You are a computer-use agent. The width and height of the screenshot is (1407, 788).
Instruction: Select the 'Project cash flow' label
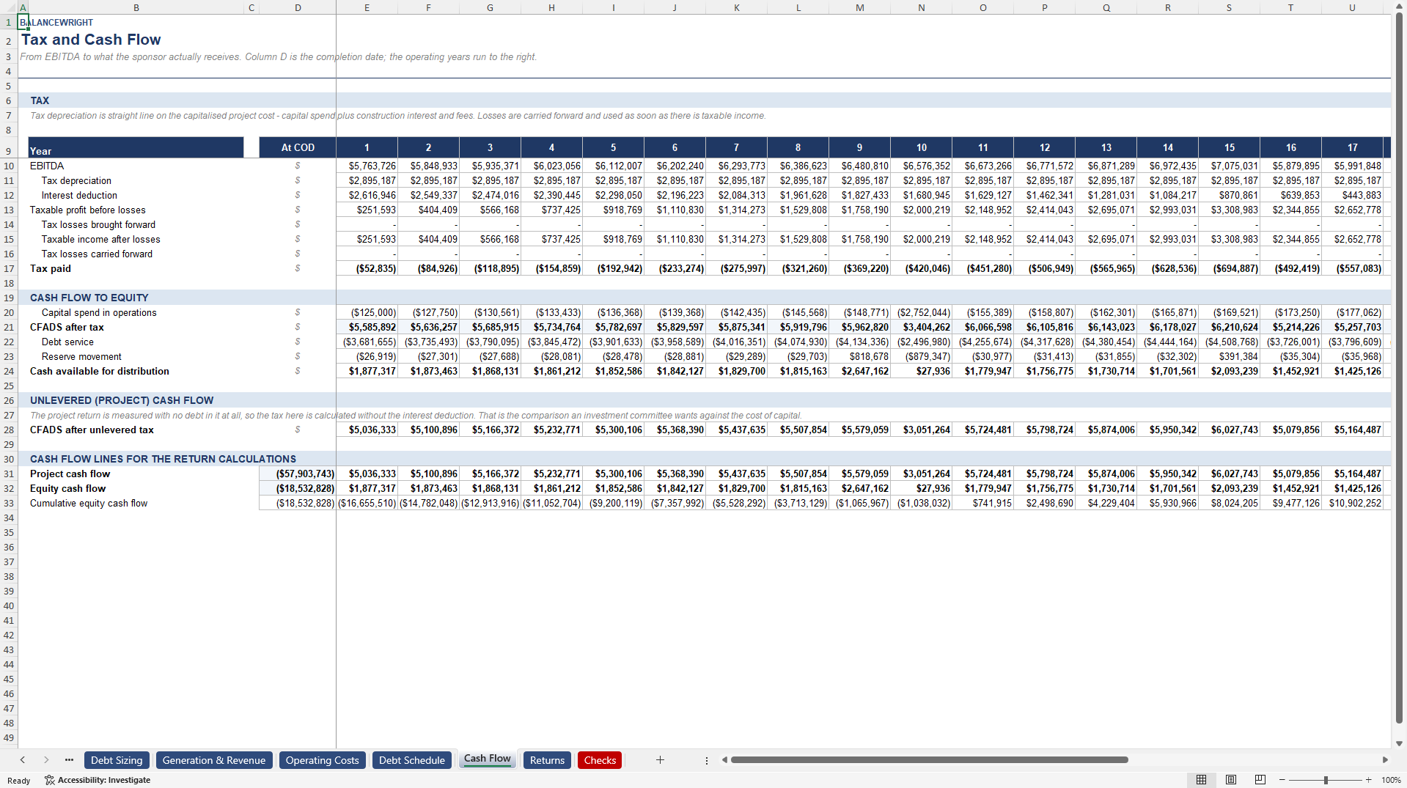pos(70,474)
